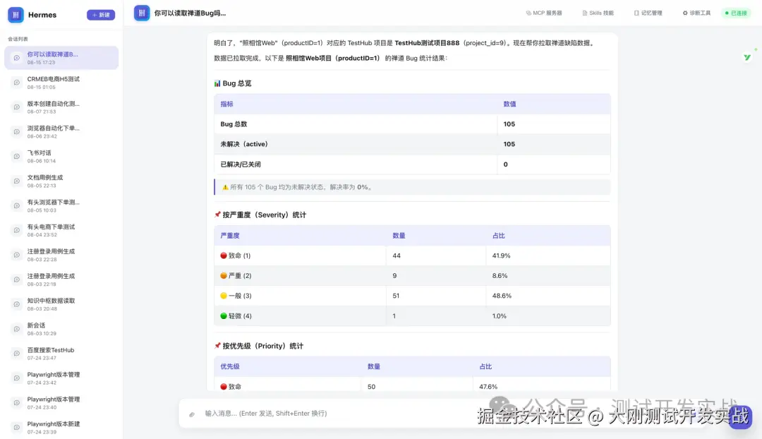Open conversation 文档用例生成

click(61, 181)
